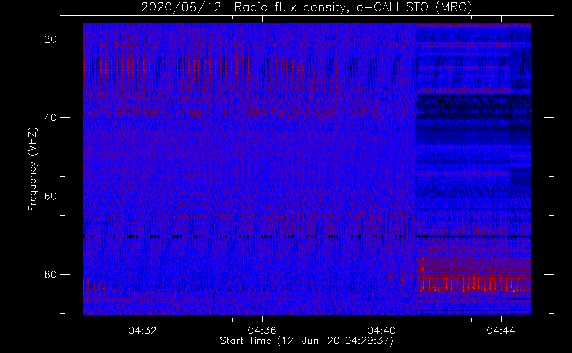572x353 pixels.
Task: Click the 'Start Time (12-Jun-20 04:29:37)' label
Action: (x=307, y=341)
